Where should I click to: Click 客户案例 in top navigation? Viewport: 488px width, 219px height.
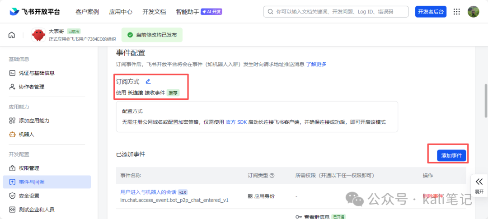(87, 12)
